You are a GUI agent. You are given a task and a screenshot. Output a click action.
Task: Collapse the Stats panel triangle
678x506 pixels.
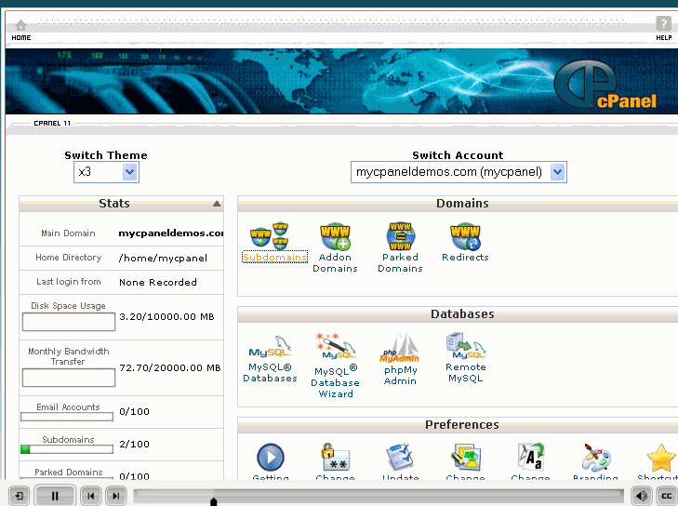point(217,204)
